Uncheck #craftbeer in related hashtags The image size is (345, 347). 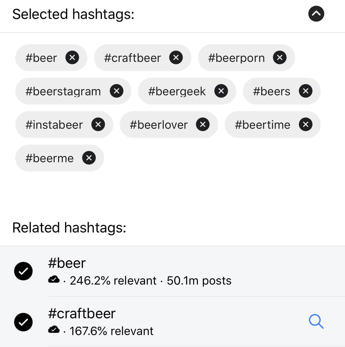tap(23, 322)
